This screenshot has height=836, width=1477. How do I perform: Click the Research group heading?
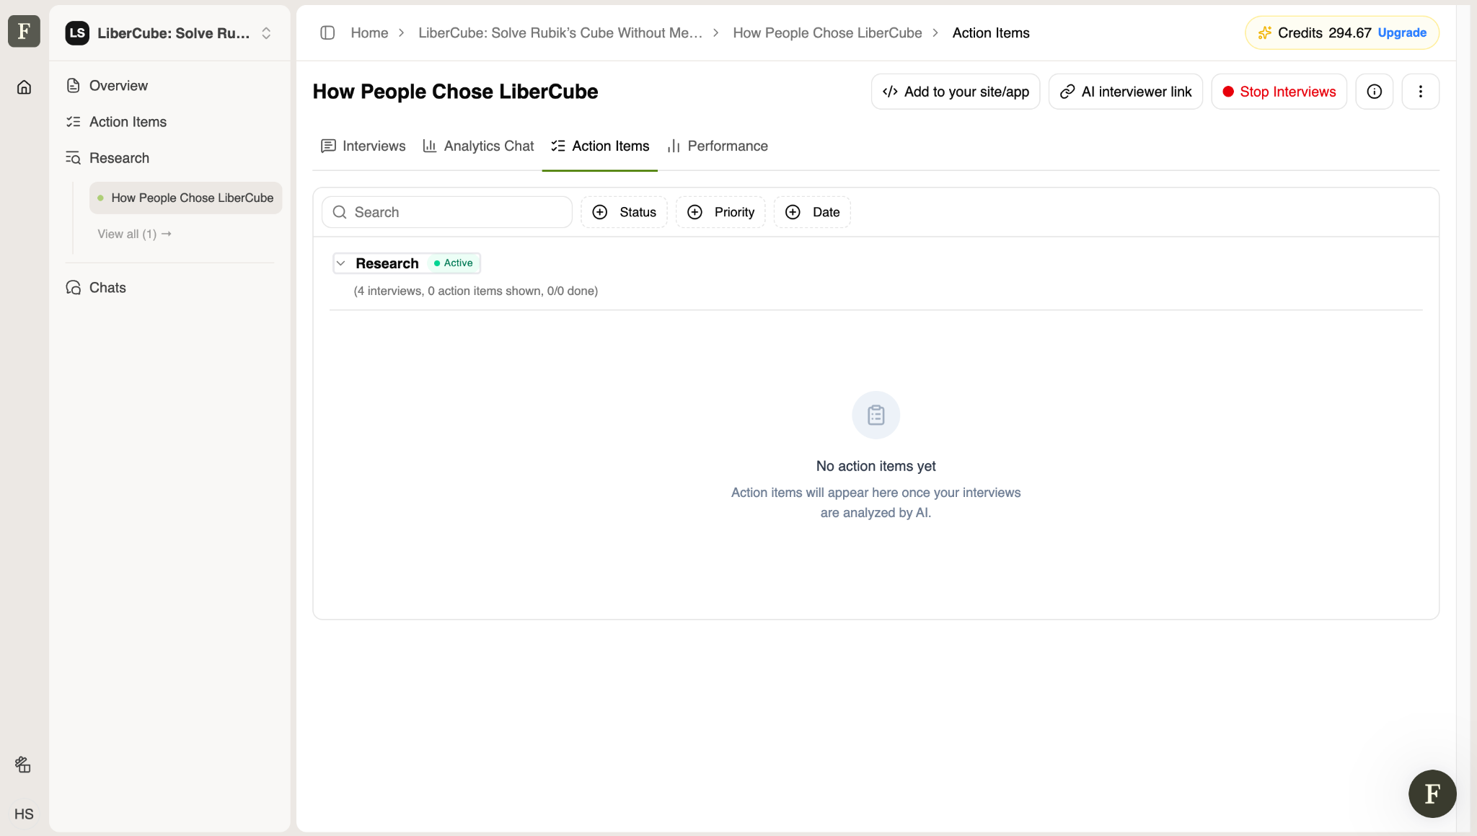click(387, 263)
